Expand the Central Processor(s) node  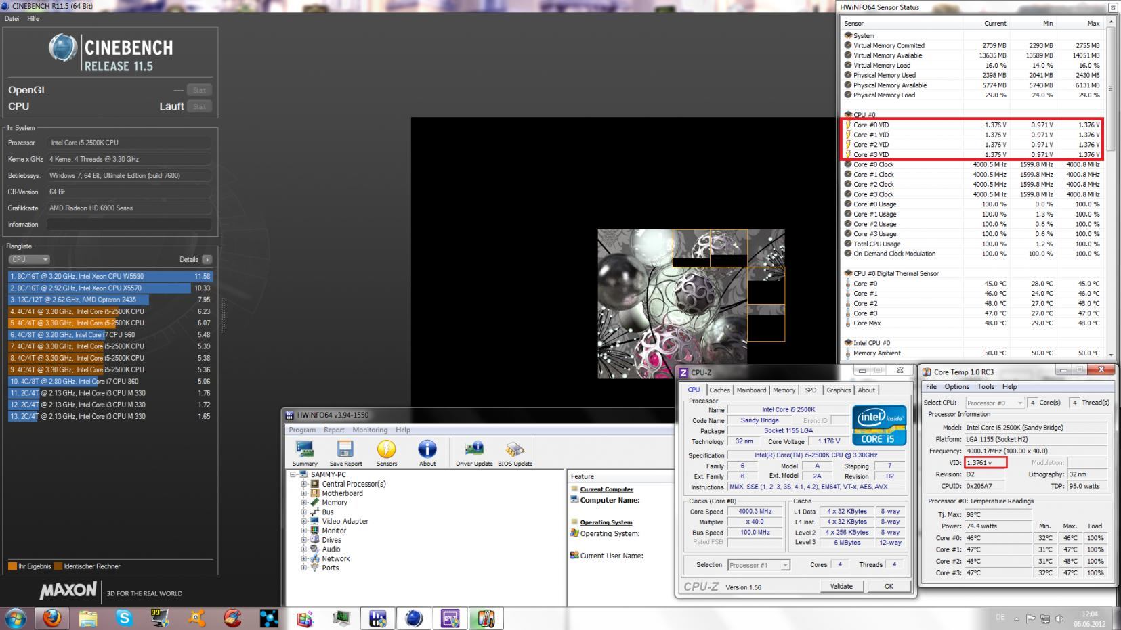[x=304, y=484]
